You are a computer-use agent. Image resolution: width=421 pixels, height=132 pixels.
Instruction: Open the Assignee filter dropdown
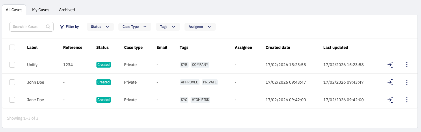pos(200,27)
